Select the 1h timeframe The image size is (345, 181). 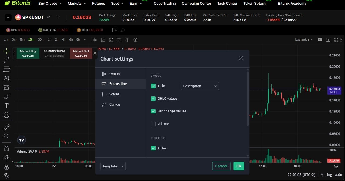(x=49, y=39)
